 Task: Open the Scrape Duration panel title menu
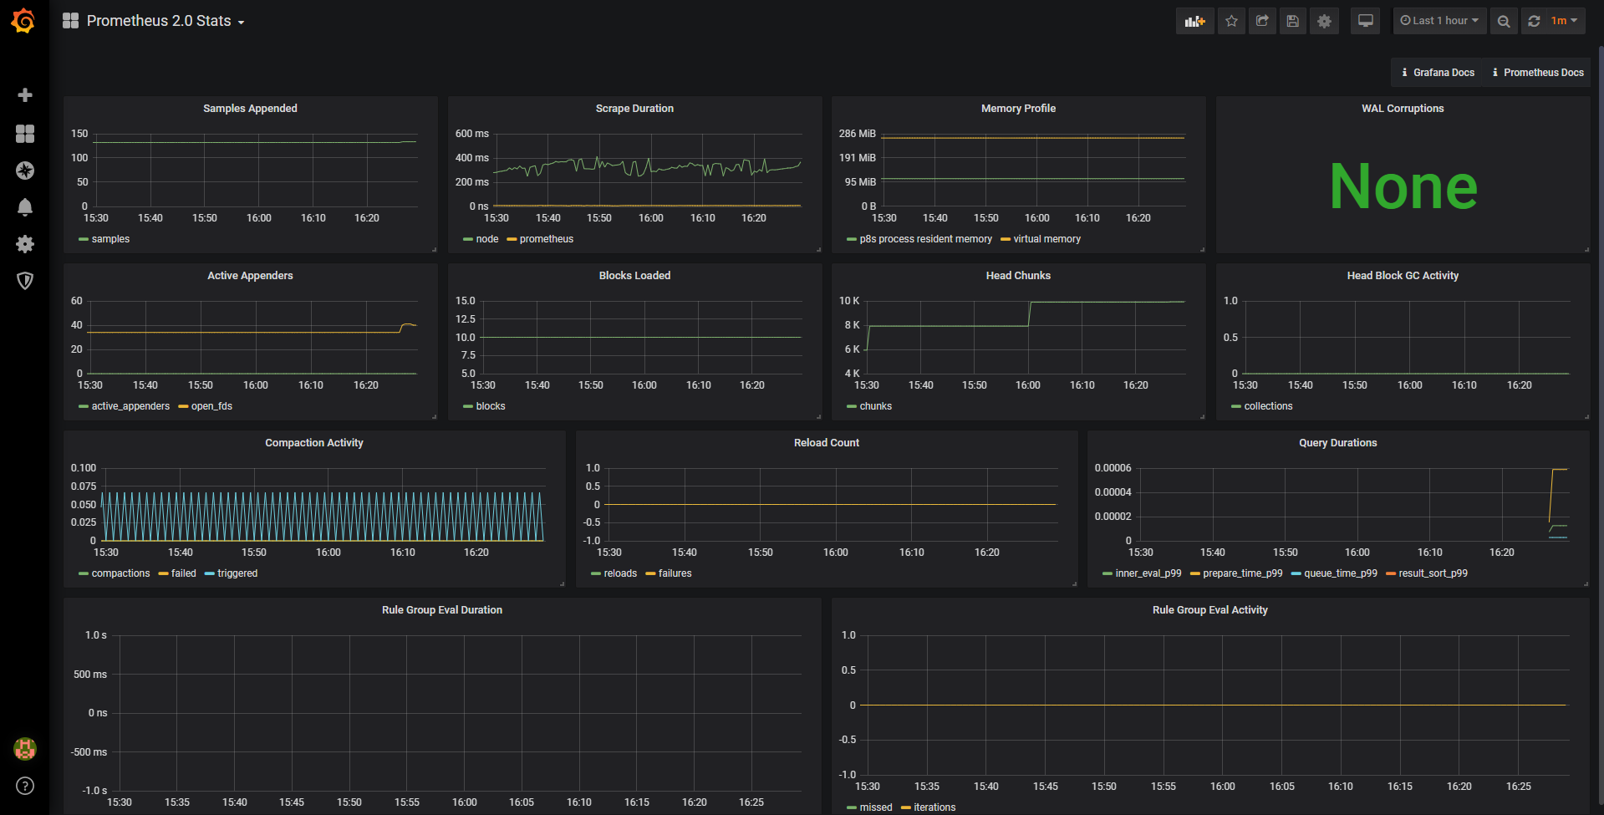coord(634,109)
